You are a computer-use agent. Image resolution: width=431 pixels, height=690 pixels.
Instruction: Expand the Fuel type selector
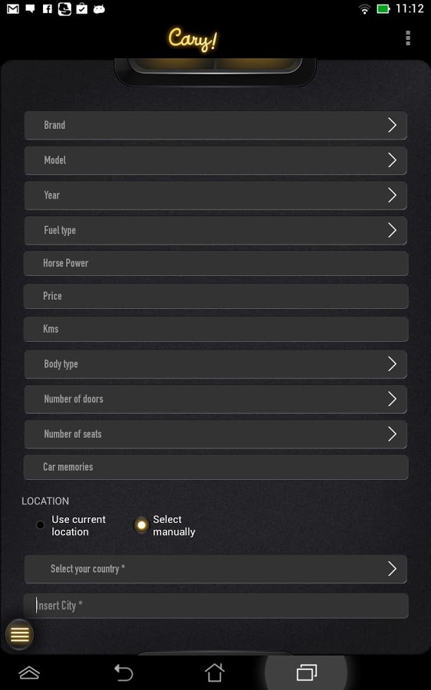pyautogui.click(x=215, y=230)
